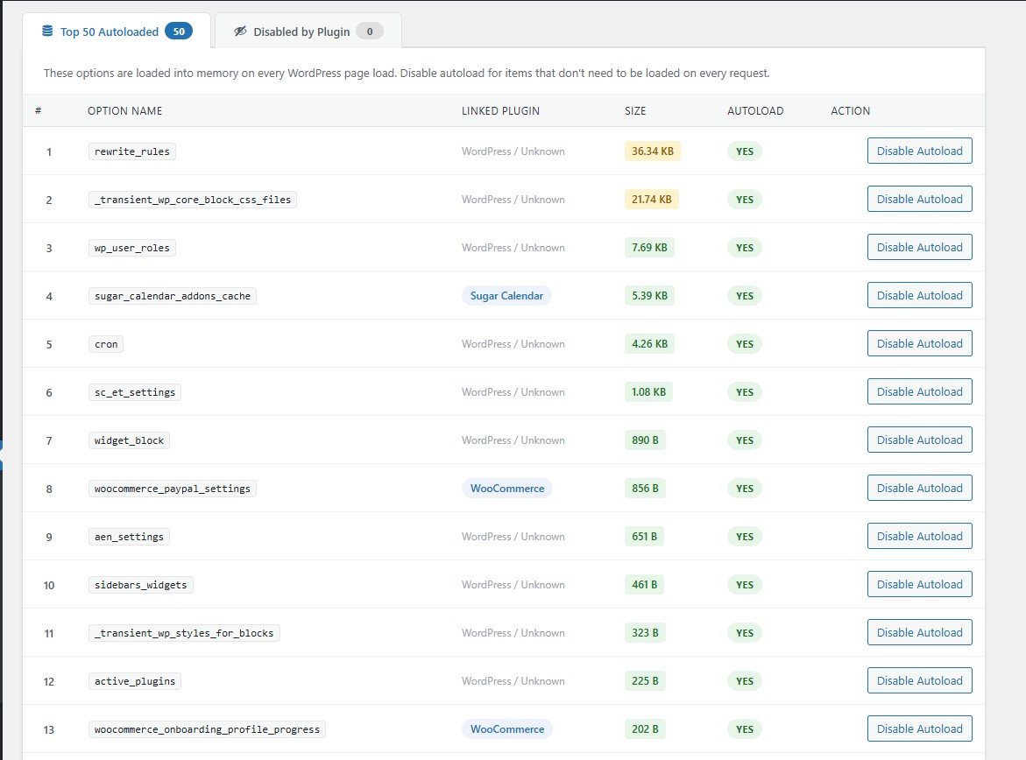1026x760 pixels.
Task: Click the 36.34 KB size badge
Action: point(653,151)
